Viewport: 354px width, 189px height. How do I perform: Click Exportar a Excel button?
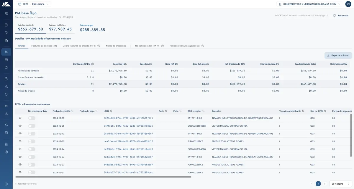pyautogui.click(x=338, y=55)
